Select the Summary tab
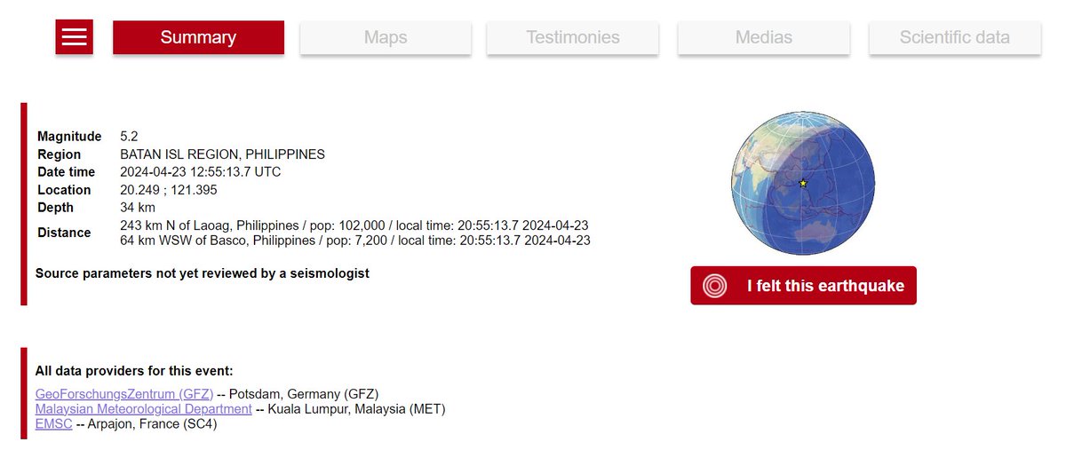The width and height of the screenshot is (1066, 458). pos(198,37)
